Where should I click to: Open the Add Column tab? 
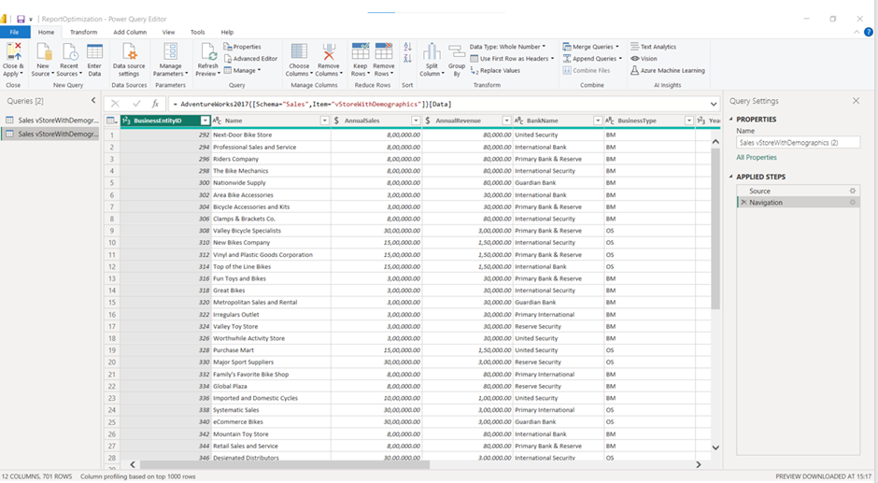click(130, 32)
